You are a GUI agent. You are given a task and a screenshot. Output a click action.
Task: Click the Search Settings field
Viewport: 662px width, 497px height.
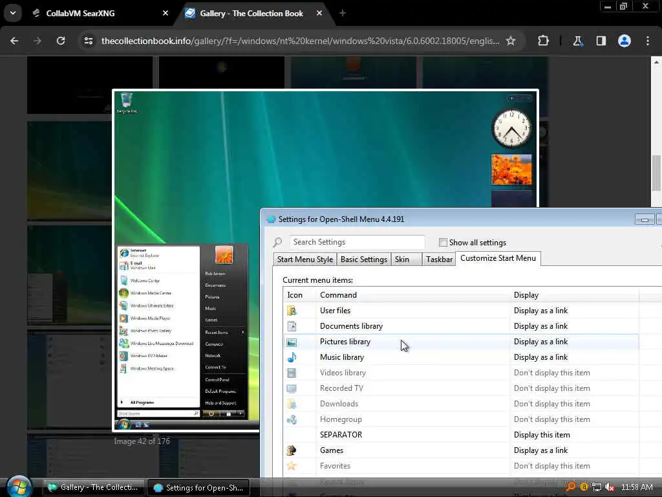click(357, 242)
